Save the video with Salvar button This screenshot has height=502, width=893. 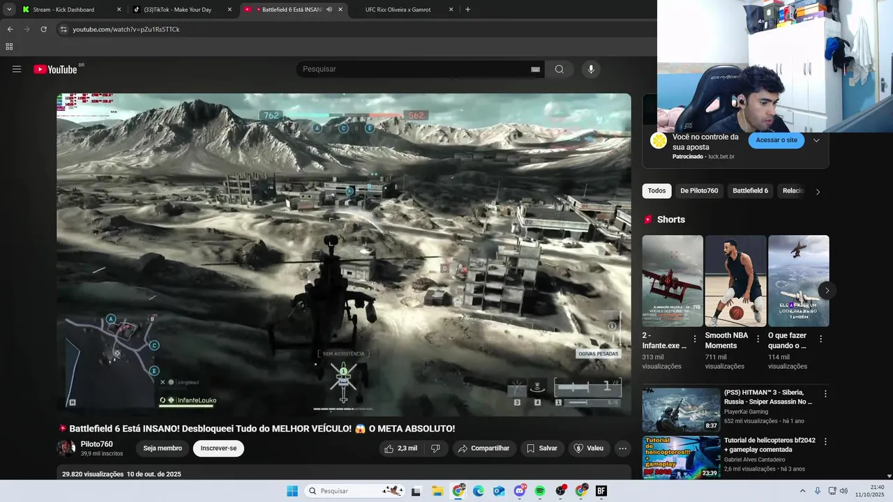click(x=541, y=448)
